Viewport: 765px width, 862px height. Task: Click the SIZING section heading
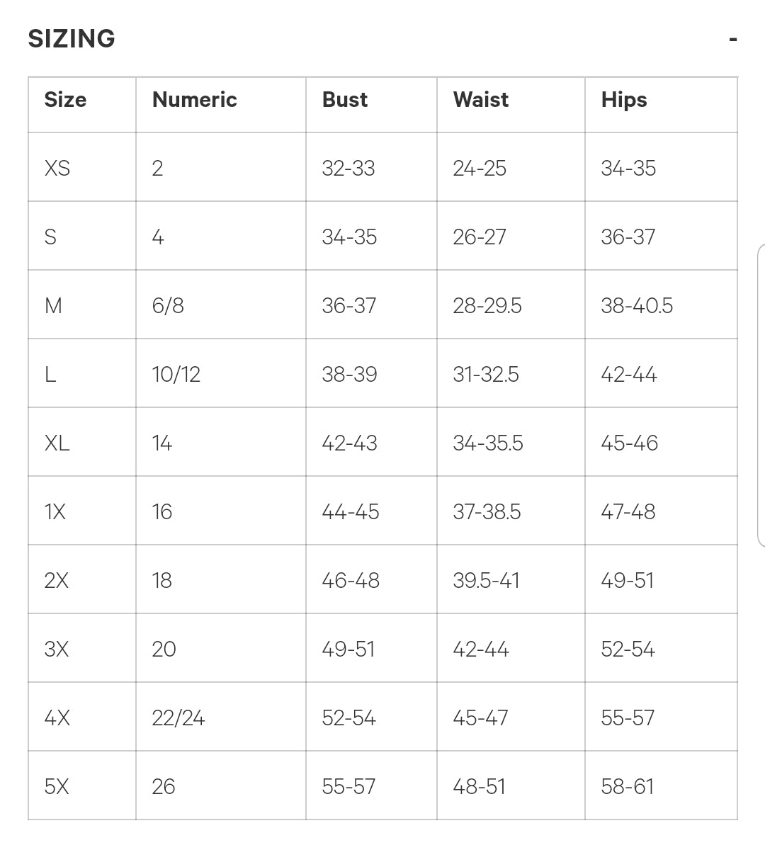72,39
